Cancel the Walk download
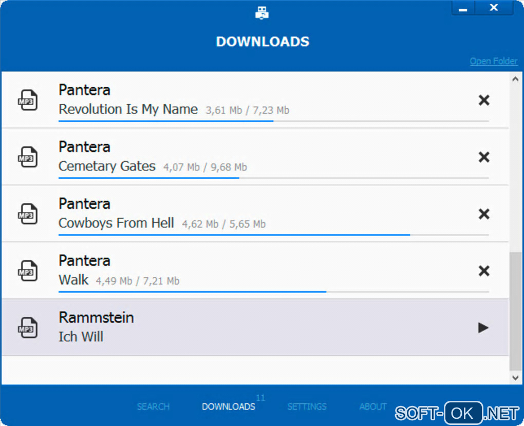 (484, 271)
